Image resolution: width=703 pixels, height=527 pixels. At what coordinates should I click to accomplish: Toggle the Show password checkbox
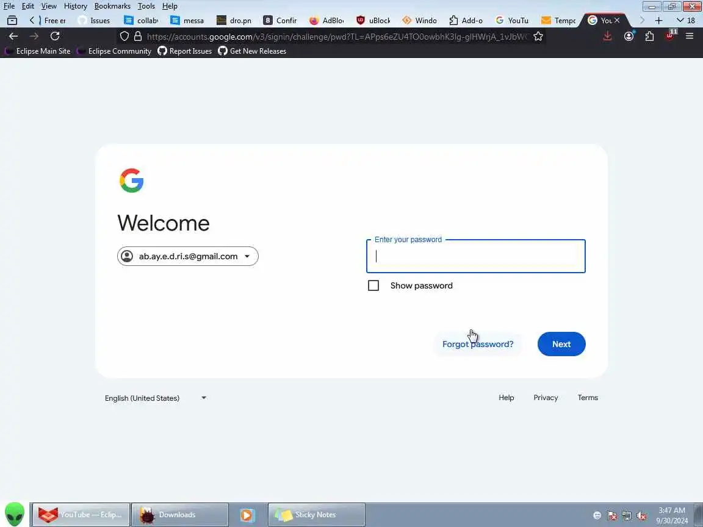(x=373, y=285)
